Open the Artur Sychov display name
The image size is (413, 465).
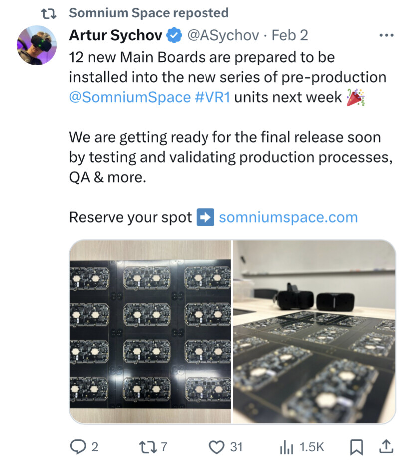(115, 35)
